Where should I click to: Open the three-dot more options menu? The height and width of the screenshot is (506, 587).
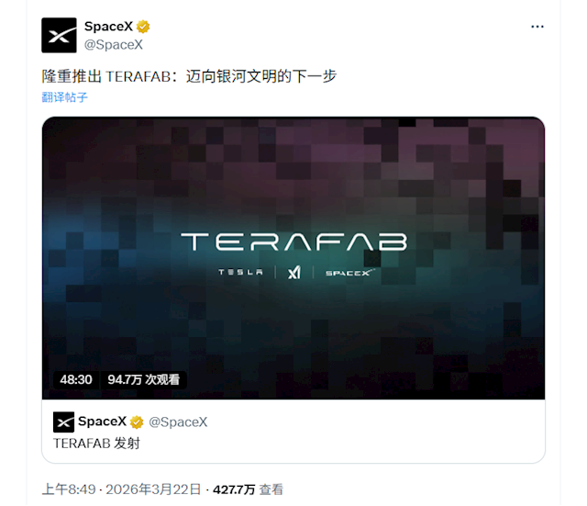tap(537, 27)
